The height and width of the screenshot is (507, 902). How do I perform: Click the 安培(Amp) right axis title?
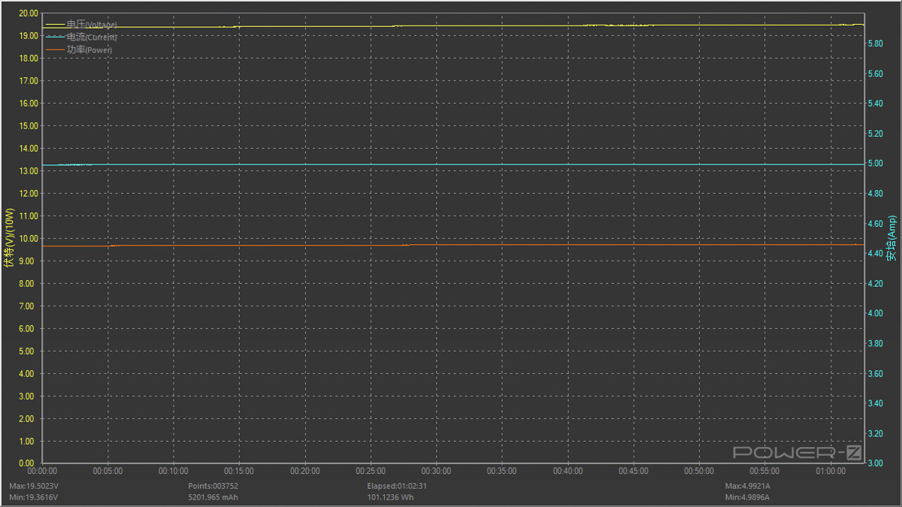click(891, 239)
